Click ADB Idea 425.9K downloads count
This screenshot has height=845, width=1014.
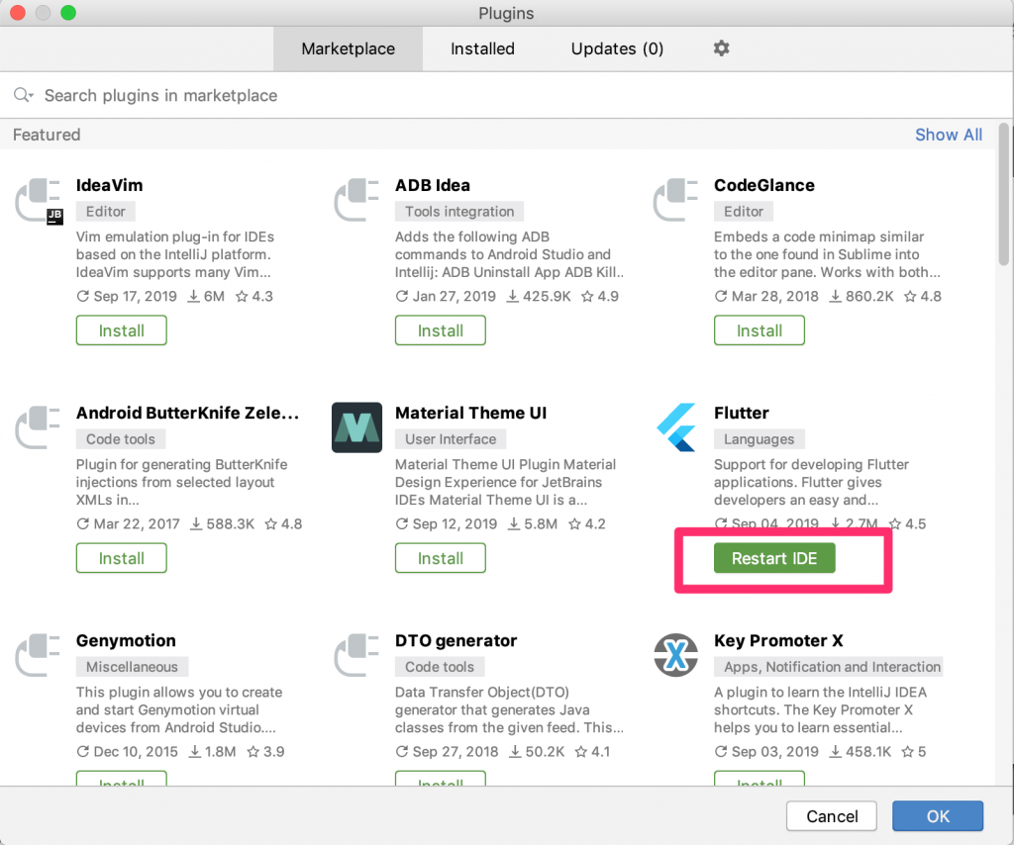[539, 296]
